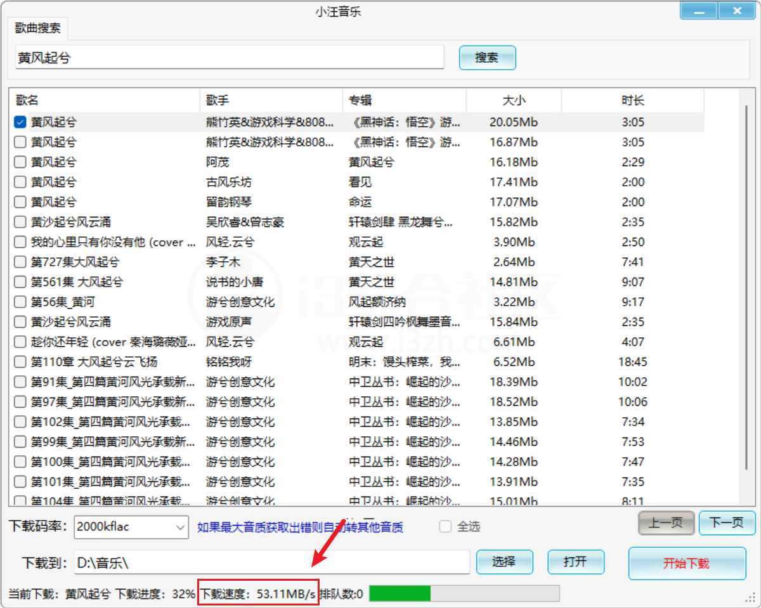
Task: Check the 第97集 row sized 18.52Mb
Action: [x=20, y=402]
